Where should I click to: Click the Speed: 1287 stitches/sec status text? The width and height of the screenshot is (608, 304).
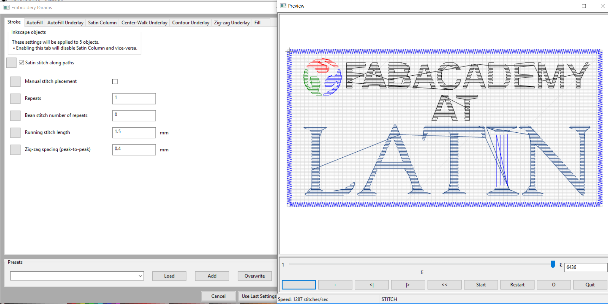tap(303, 299)
